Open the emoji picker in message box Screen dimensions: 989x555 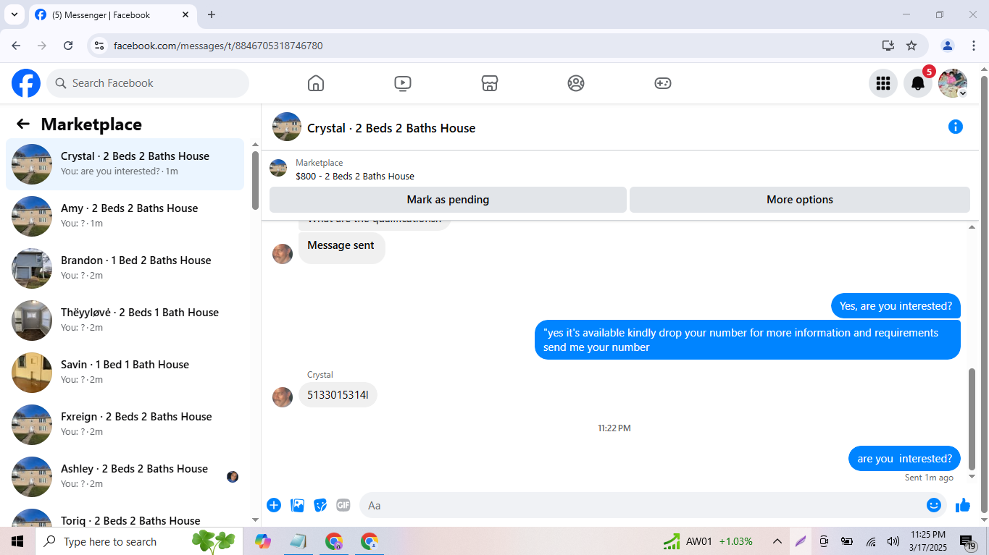(934, 505)
